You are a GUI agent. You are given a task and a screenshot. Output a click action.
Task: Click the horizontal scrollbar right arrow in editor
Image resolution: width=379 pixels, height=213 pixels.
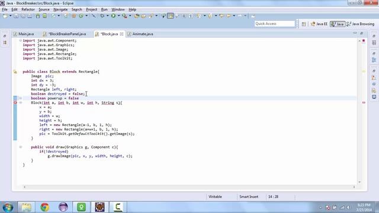(x=354, y=187)
